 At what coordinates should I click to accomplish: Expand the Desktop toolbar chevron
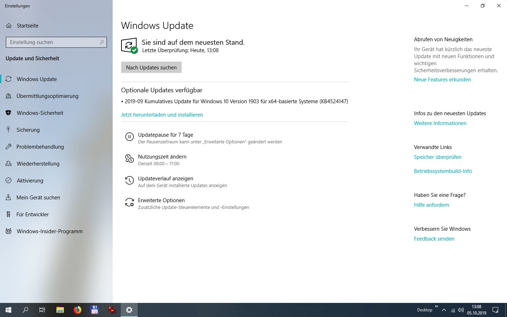(x=437, y=307)
